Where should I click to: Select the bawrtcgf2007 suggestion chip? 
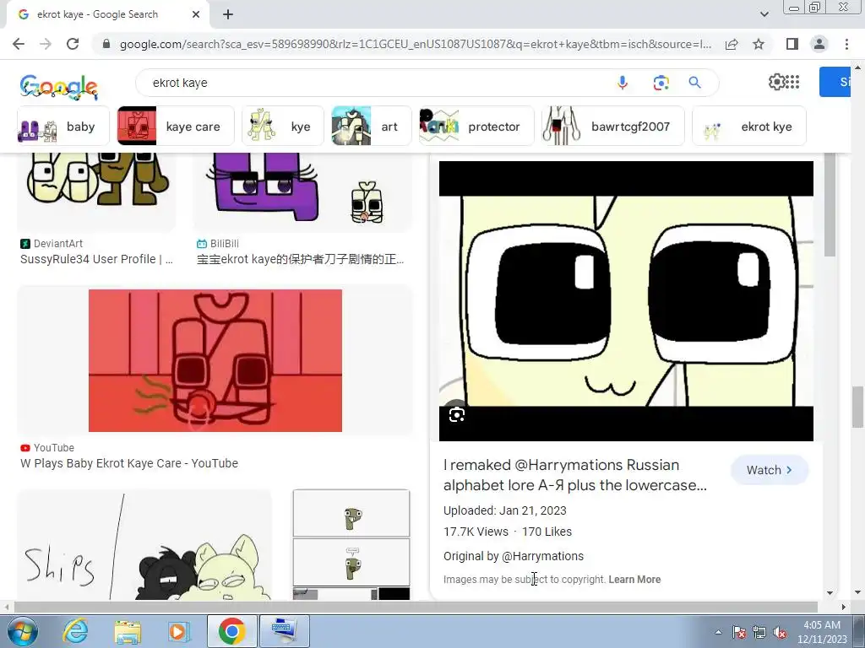[x=613, y=127]
